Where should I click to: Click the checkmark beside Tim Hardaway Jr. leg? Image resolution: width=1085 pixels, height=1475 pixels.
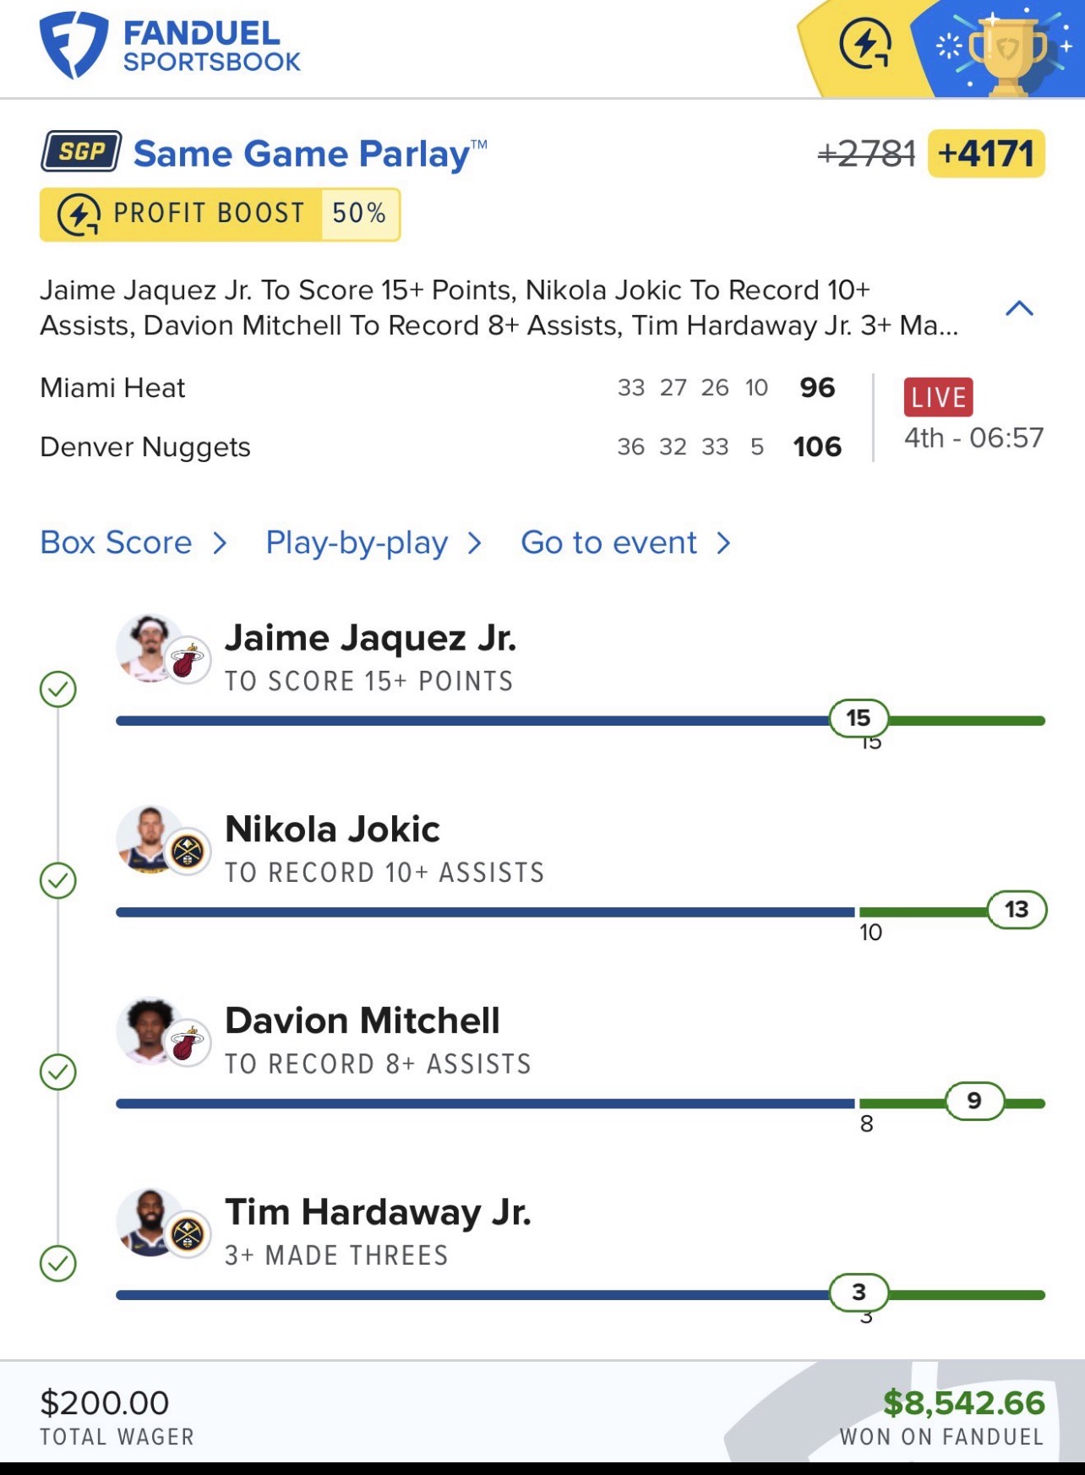[x=58, y=1264]
